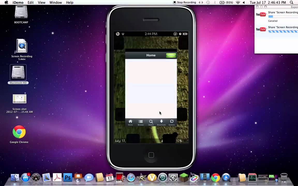Open the iDemo application menu
Screen dimensions: 298x186
[x=18, y=3]
